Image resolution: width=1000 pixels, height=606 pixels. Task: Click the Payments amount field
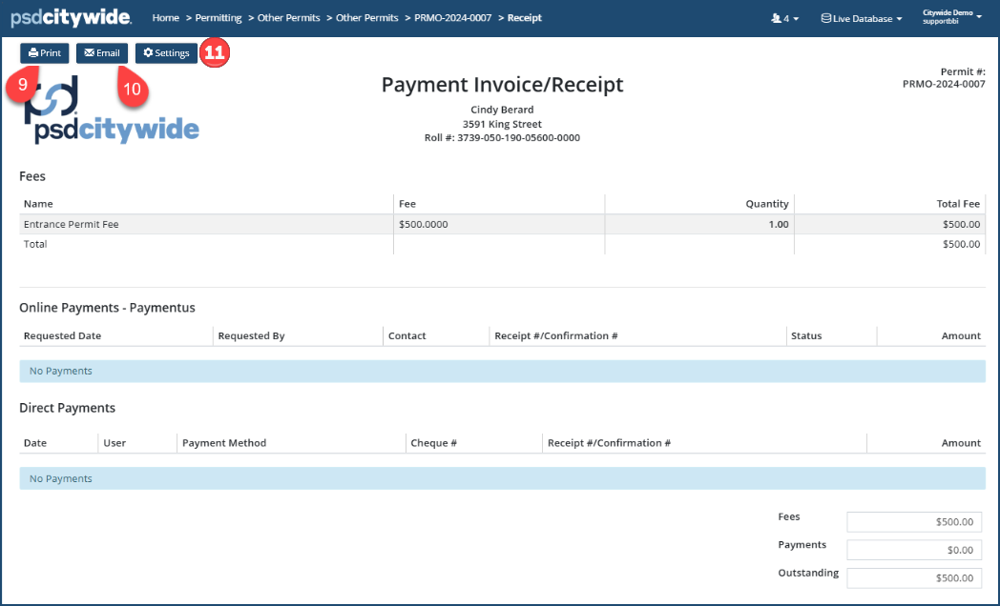913,550
